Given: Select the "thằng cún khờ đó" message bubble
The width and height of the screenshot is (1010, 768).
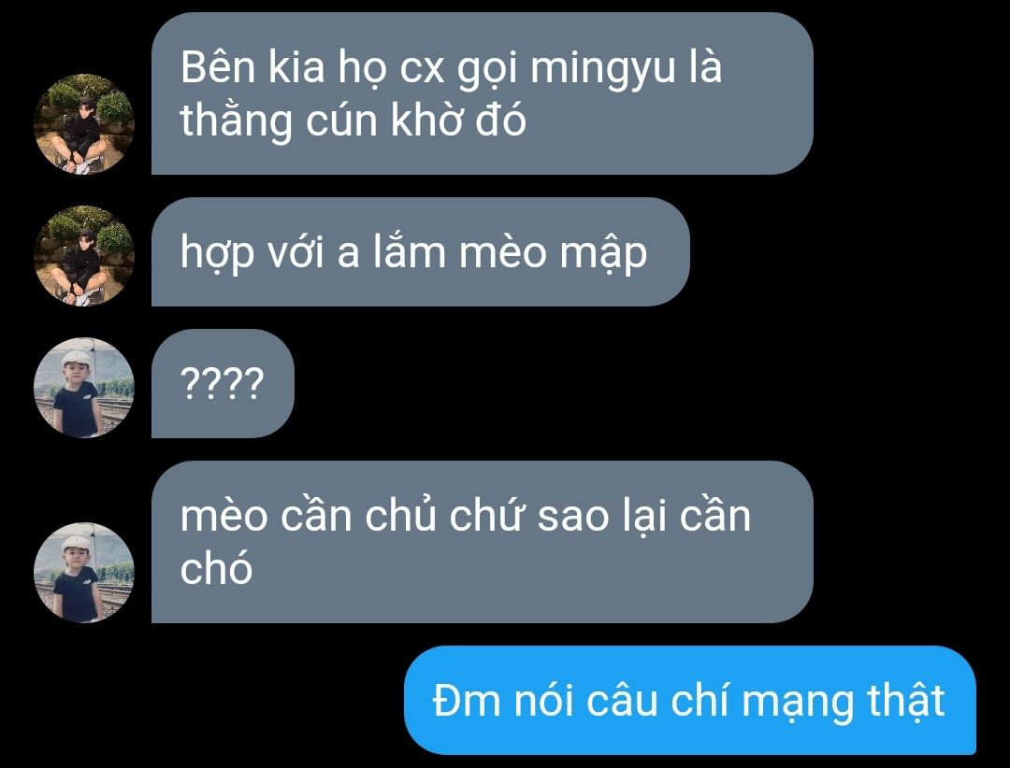Looking at the screenshot, I should pyautogui.click(x=482, y=93).
